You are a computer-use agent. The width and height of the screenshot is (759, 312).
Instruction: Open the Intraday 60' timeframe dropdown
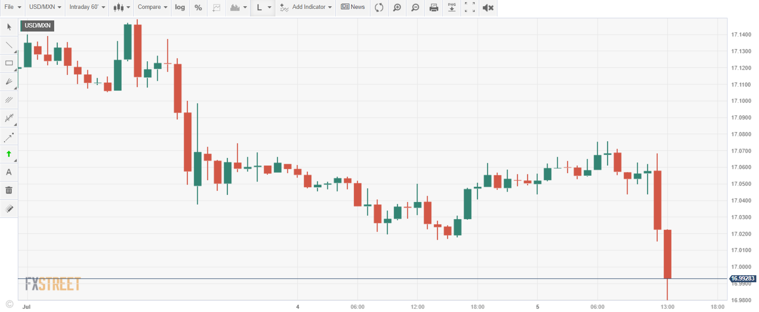coord(87,7)
